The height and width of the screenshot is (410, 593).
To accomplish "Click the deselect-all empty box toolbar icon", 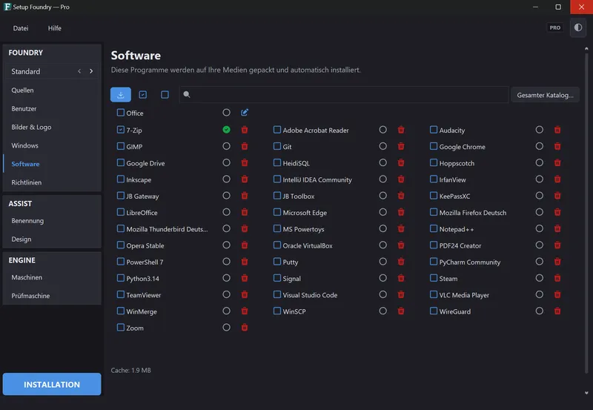I will point(165,95).
